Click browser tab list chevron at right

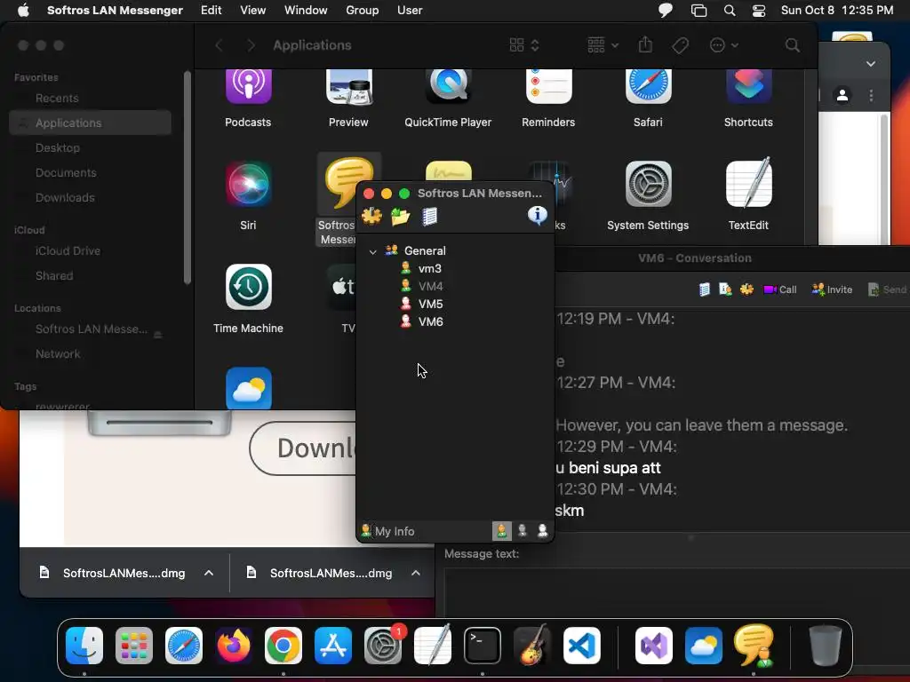(871, 64)
